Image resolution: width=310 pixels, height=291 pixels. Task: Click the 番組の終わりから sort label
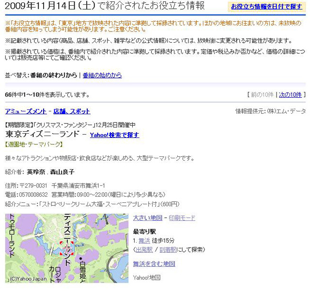coord(54,76)
